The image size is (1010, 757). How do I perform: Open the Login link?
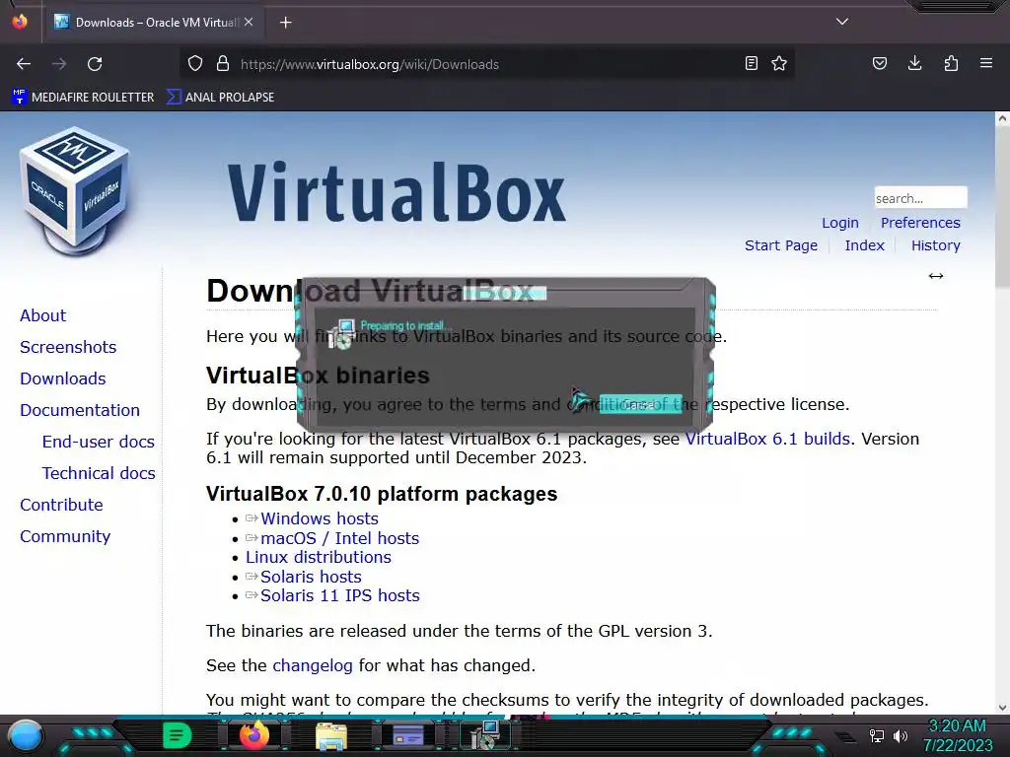[x=840, y=223]
